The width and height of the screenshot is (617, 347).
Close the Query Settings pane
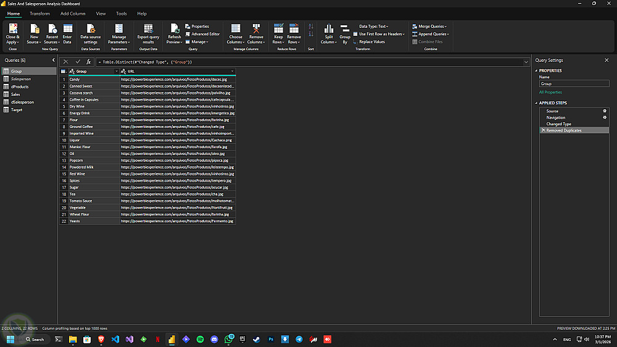(x=607, y=61)
